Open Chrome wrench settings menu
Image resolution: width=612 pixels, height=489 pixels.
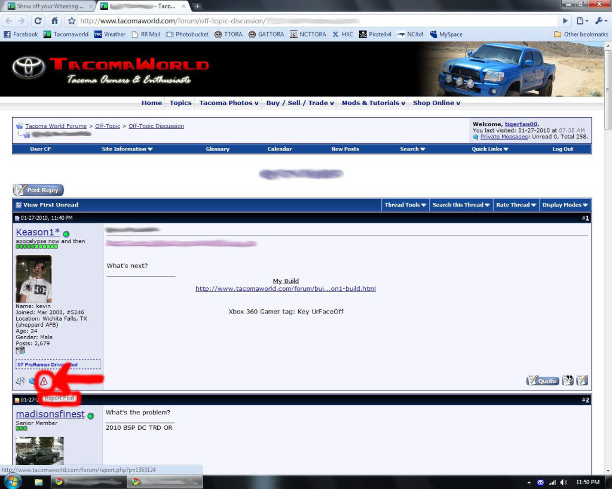pos(601,21)
